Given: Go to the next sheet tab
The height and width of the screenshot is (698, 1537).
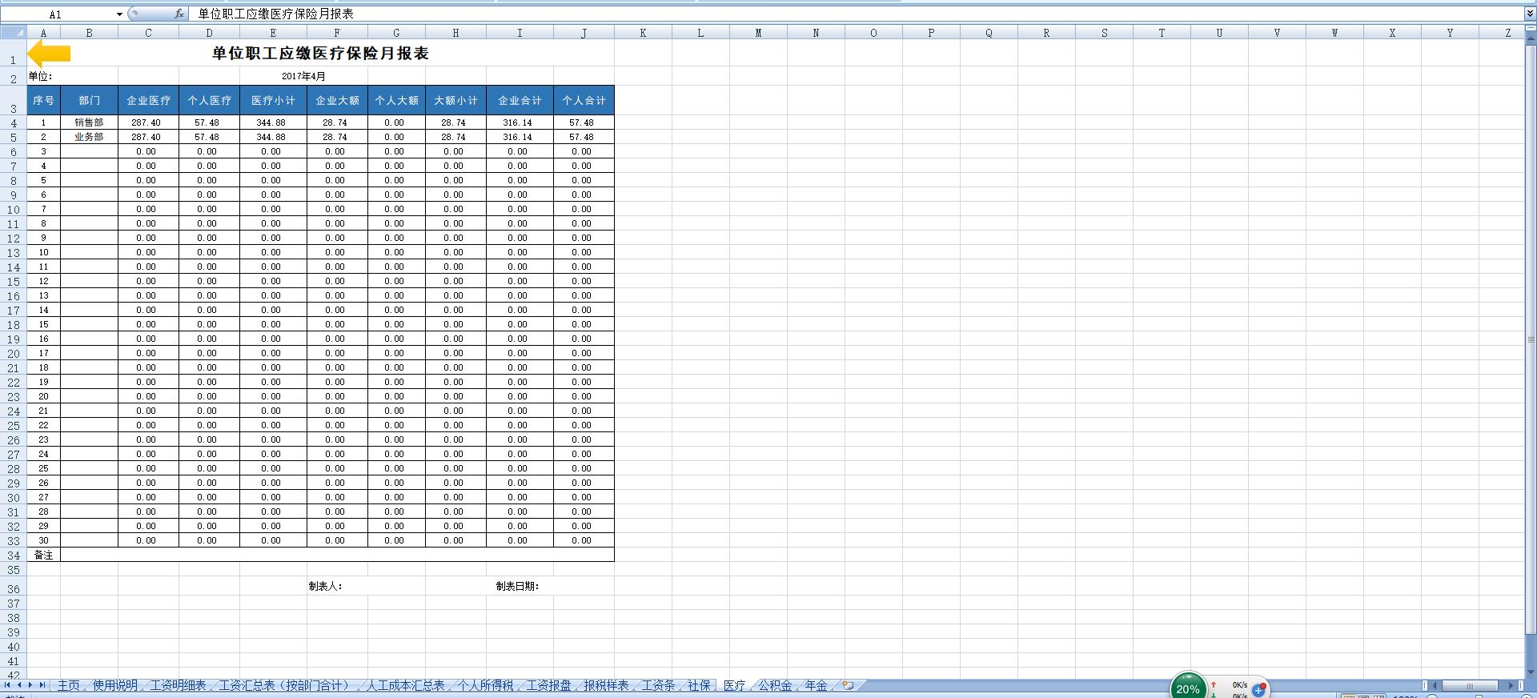Looking at the screenshot, I should (x=30, y=685).
